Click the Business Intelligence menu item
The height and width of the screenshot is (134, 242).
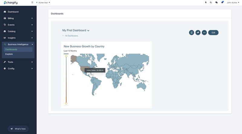pyautogui.click(x=18, y=44)
